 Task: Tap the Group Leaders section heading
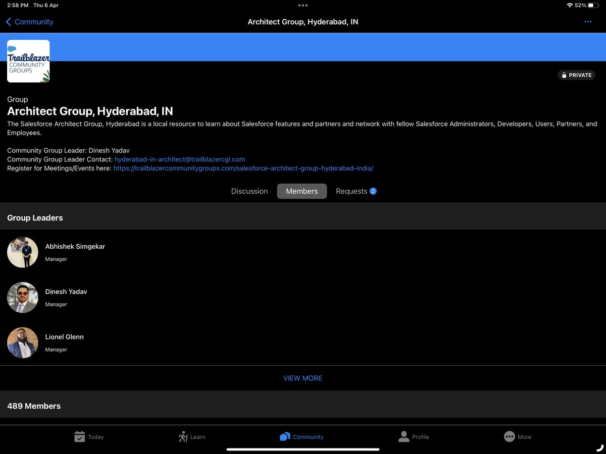coord(35,218)
